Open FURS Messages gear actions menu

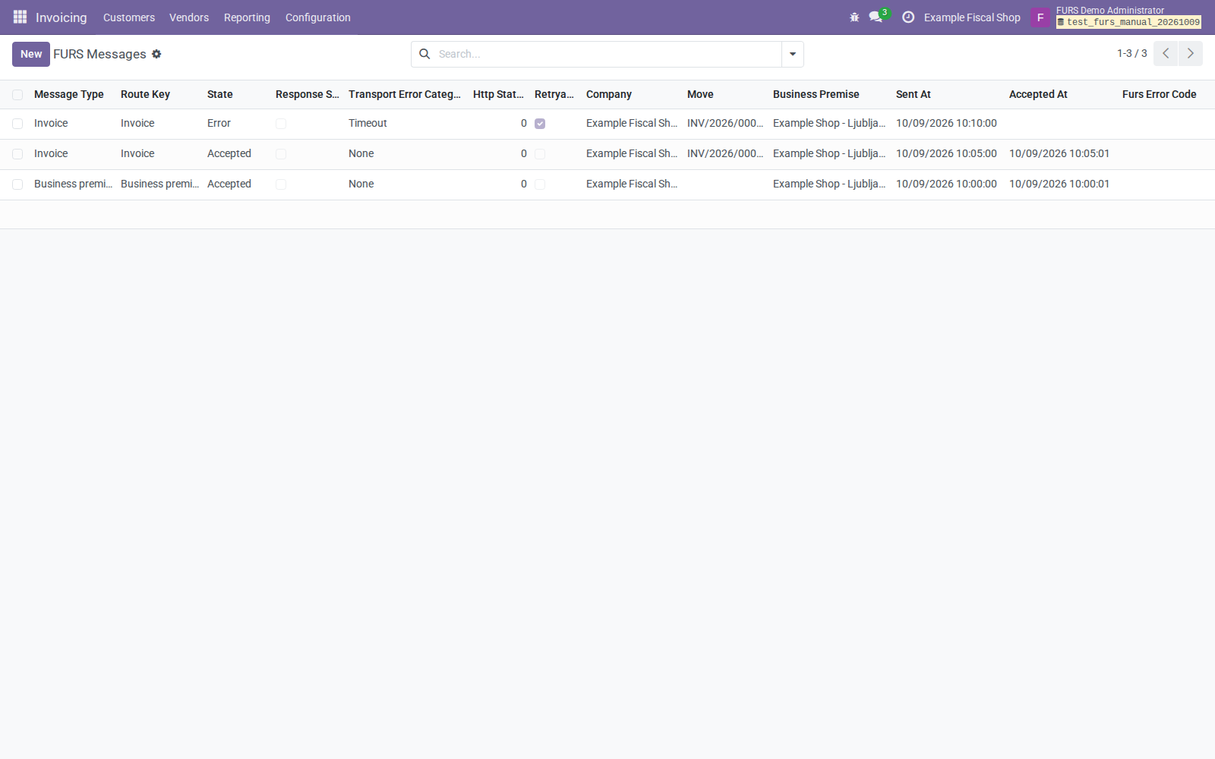click(156, 54)
